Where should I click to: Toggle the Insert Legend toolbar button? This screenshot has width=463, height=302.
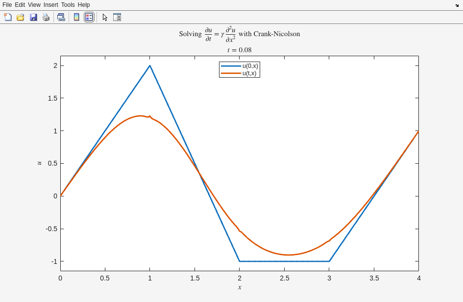[x=89, y=17]
